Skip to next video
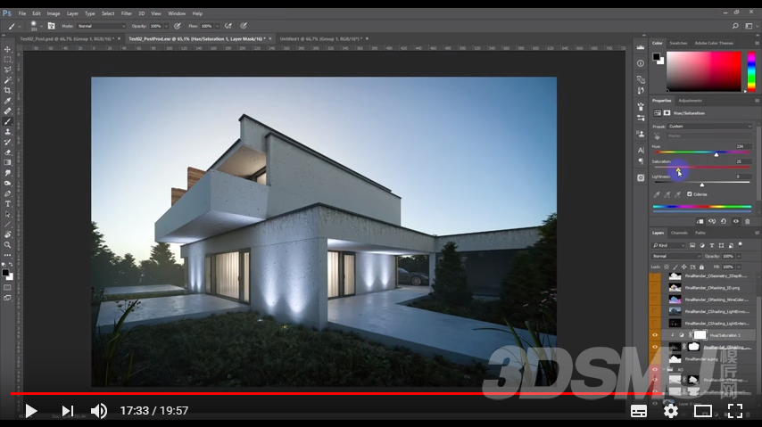 [68, 411]
